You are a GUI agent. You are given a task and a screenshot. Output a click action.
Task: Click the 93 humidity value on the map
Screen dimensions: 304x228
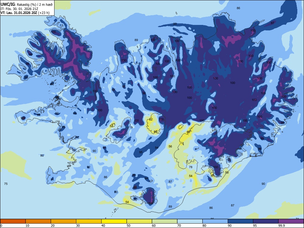click(x=175, y=24)
